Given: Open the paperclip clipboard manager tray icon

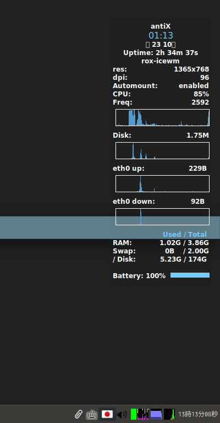Looking at the screenshot, I should pyautogui.click(x=78, y=414).
